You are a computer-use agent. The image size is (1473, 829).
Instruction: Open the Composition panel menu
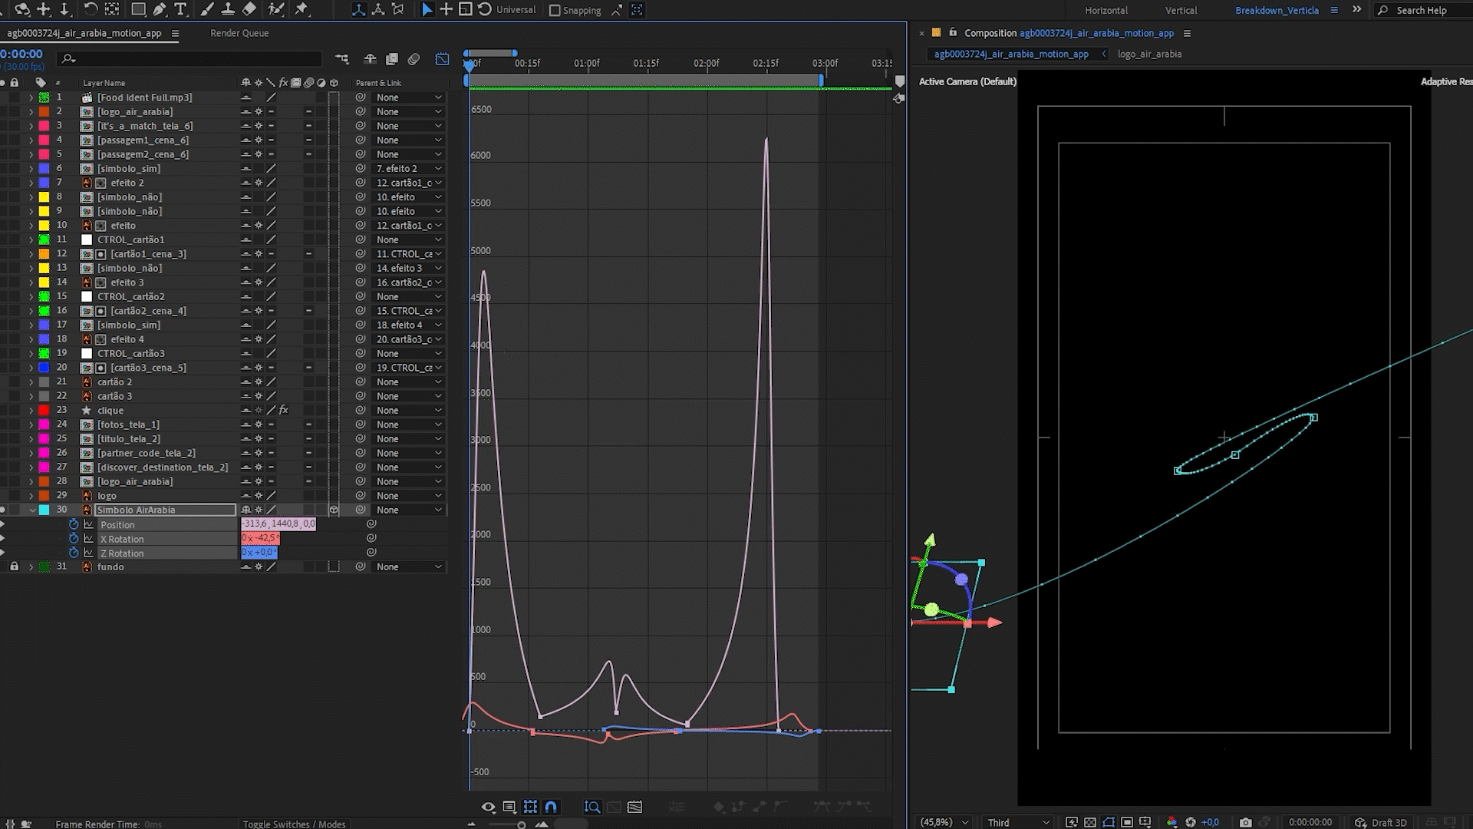coord(1187,33)
